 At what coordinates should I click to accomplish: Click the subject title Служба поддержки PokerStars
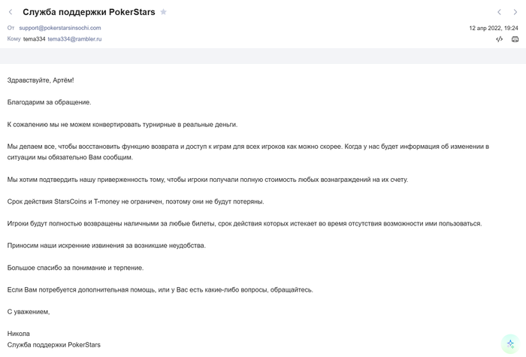[89, 12]
